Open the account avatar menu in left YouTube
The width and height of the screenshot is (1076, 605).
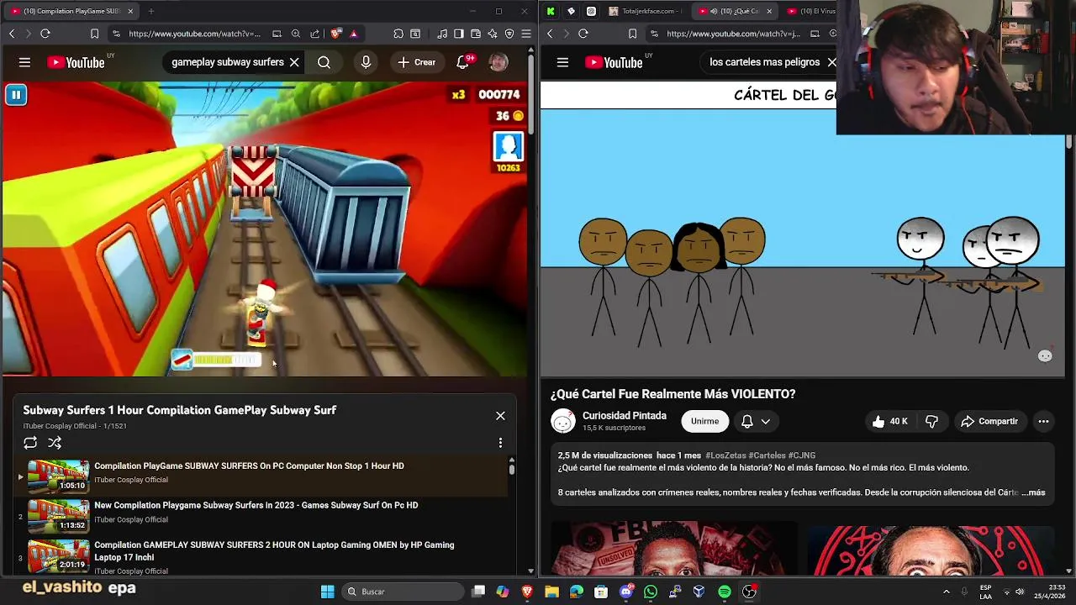(x=498, y=62)
